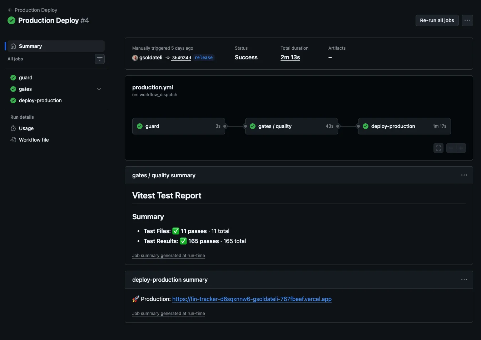Open deploy-production summary ellipsis menu

(464, 280)
